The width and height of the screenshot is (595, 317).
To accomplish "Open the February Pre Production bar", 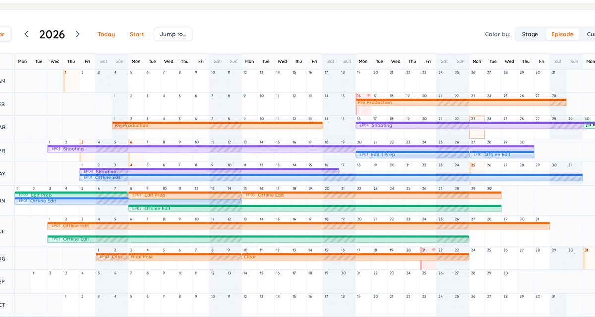I will tap(460, 103).
